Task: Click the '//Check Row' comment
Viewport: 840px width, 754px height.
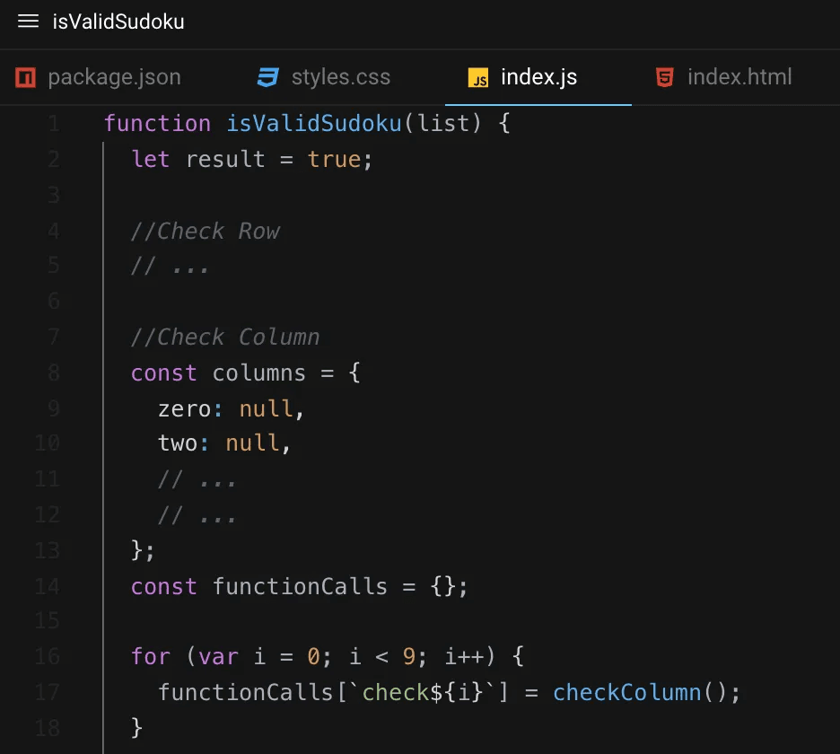Action: click(x=206, y=231)
